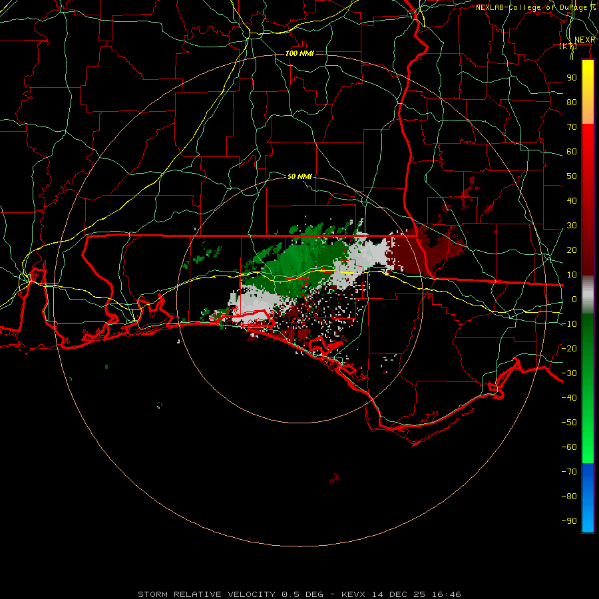Click the positive "20" scale label
Viewport: 599px width, 599px height.
[x=572, y=250]
